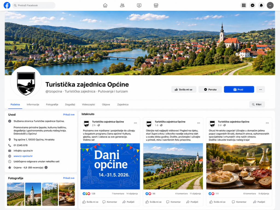Open the www.tz-opcina.hr website link
The width and height of the screenshot is (280, 210).
coord(23,156)
